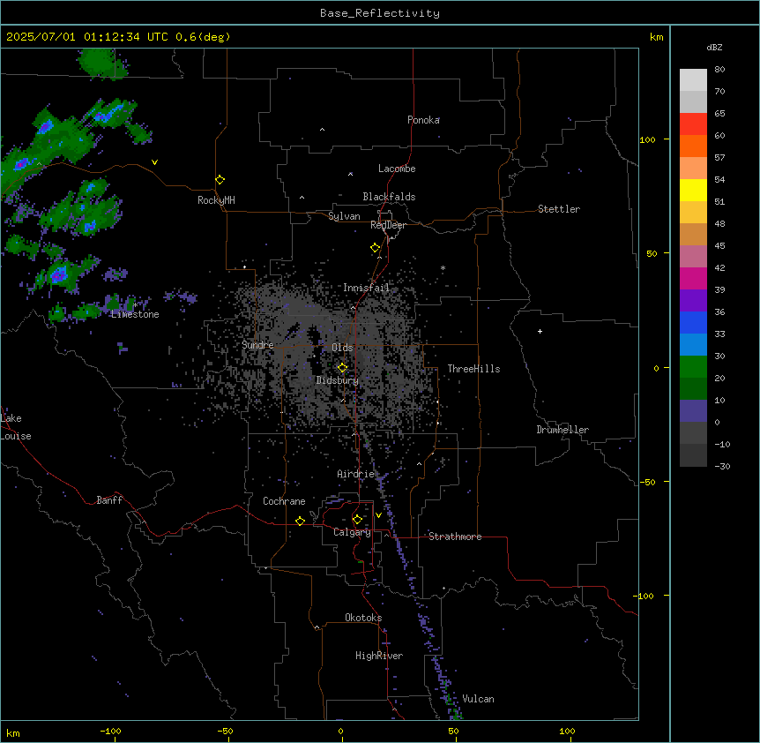Screen dimensions: 760x743
Task: Click the white plus marker west of Drumheller
Action: [540, 331]
